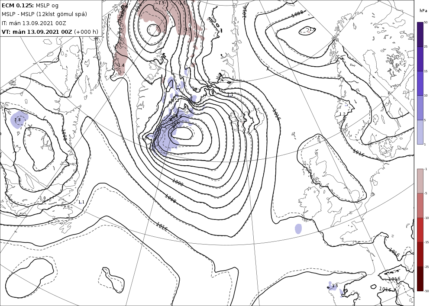Select the salmon -5 to -10 swatch
433x306 pixels.
coord(420,206)
